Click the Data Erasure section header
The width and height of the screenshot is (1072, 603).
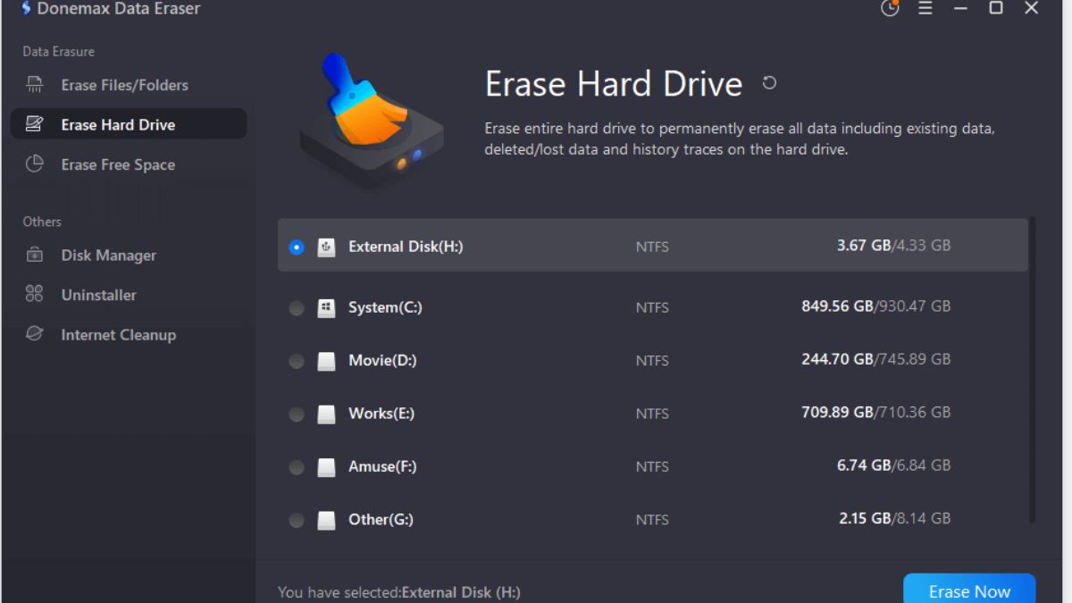(59, 52)
